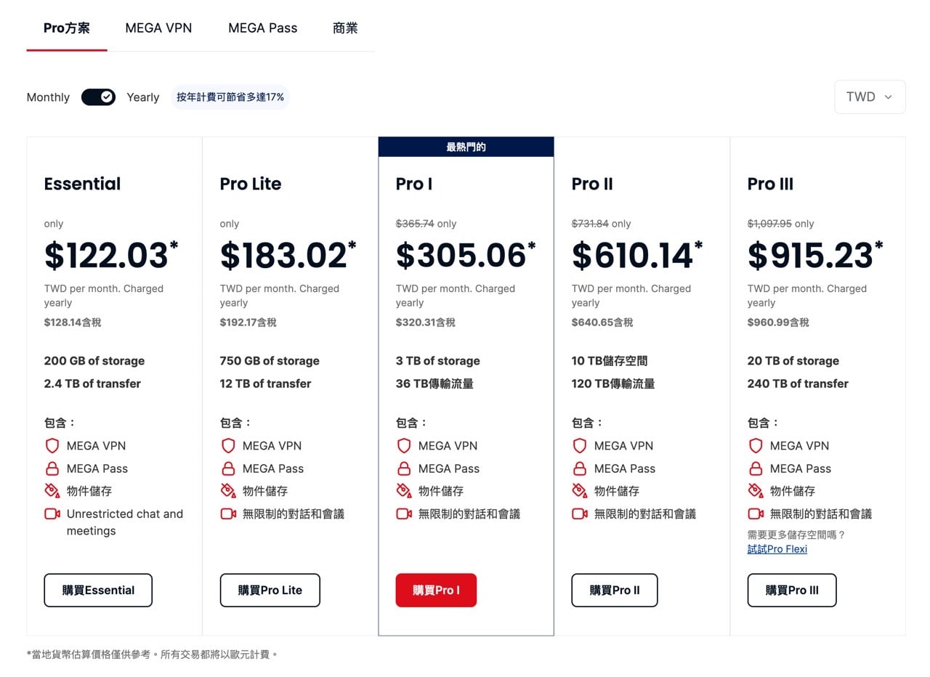Click the MEGA Pass lock icon in Pro III

[755, 469]
